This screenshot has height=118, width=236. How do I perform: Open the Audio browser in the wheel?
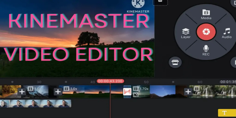point(227,33)
